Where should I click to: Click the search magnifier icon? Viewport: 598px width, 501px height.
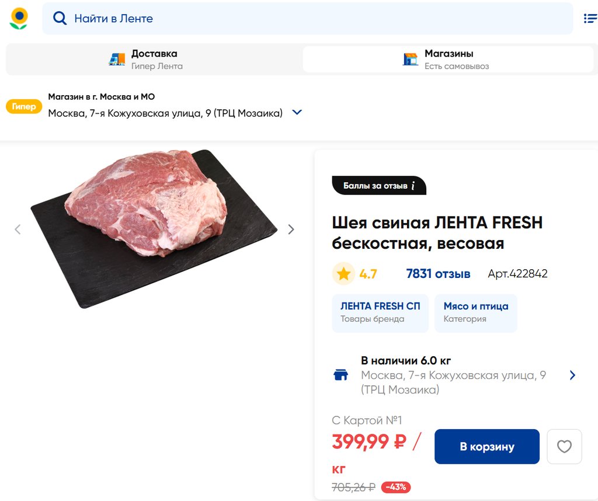[60, 19]
